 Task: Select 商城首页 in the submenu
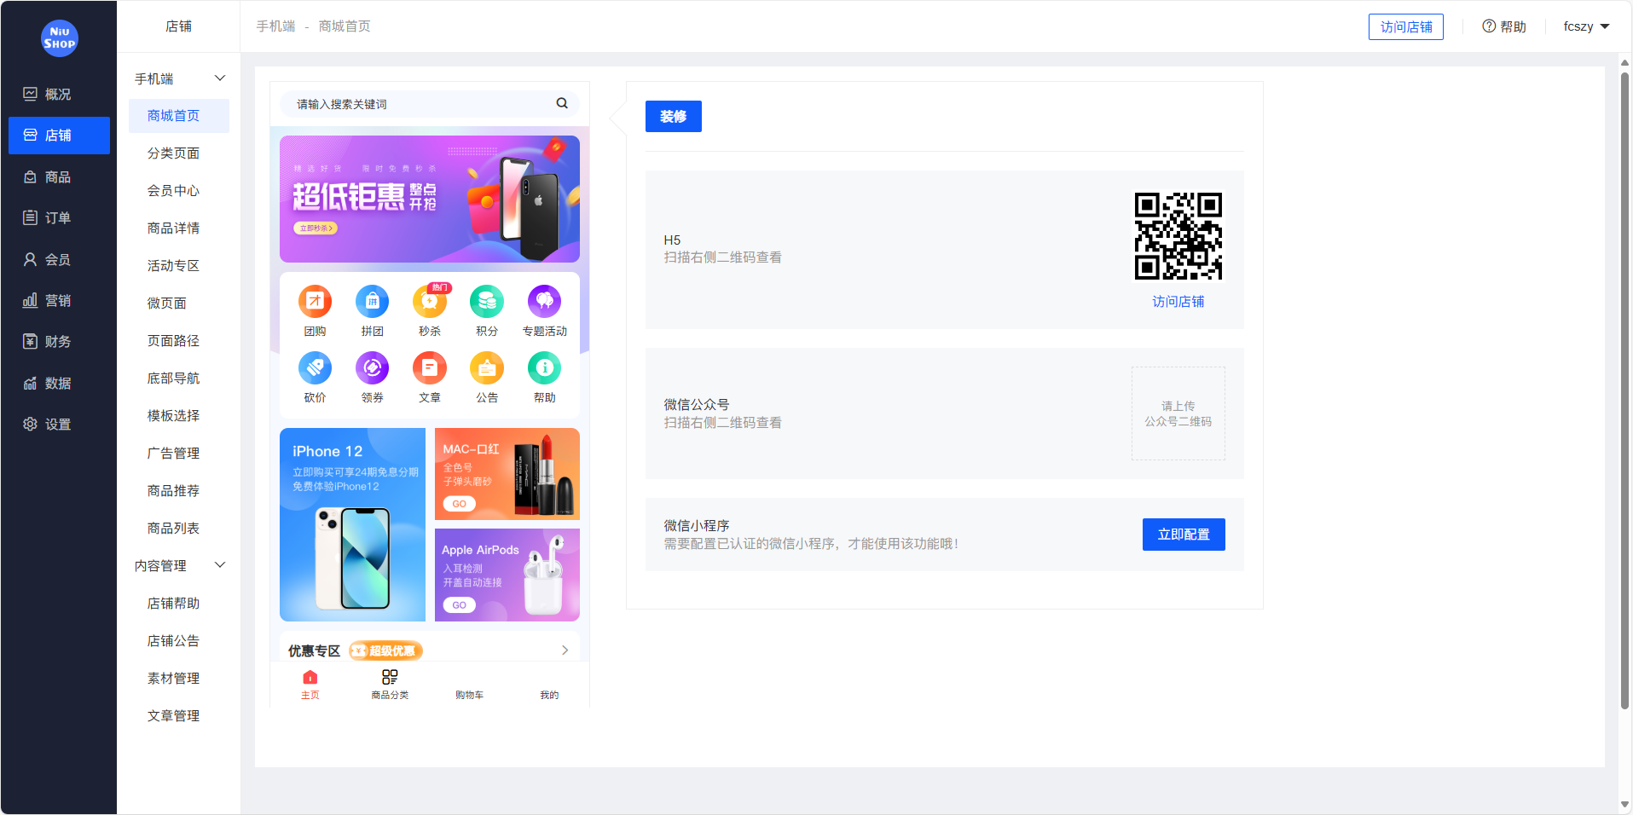(178, 116)
